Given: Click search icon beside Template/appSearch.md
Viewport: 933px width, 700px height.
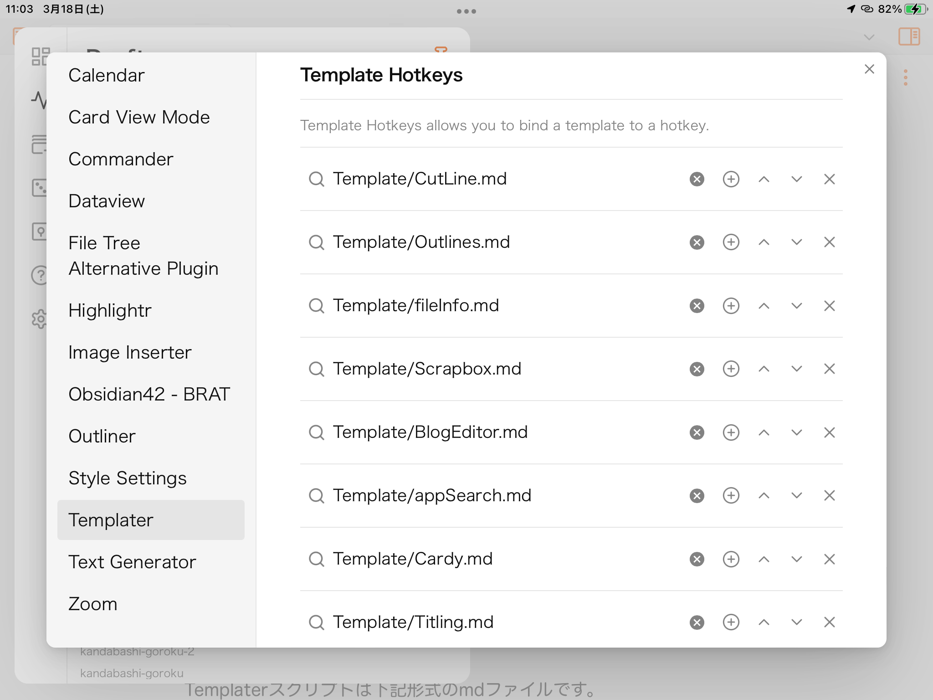Looking at the screenshot, I should click(x=316, y=496).
